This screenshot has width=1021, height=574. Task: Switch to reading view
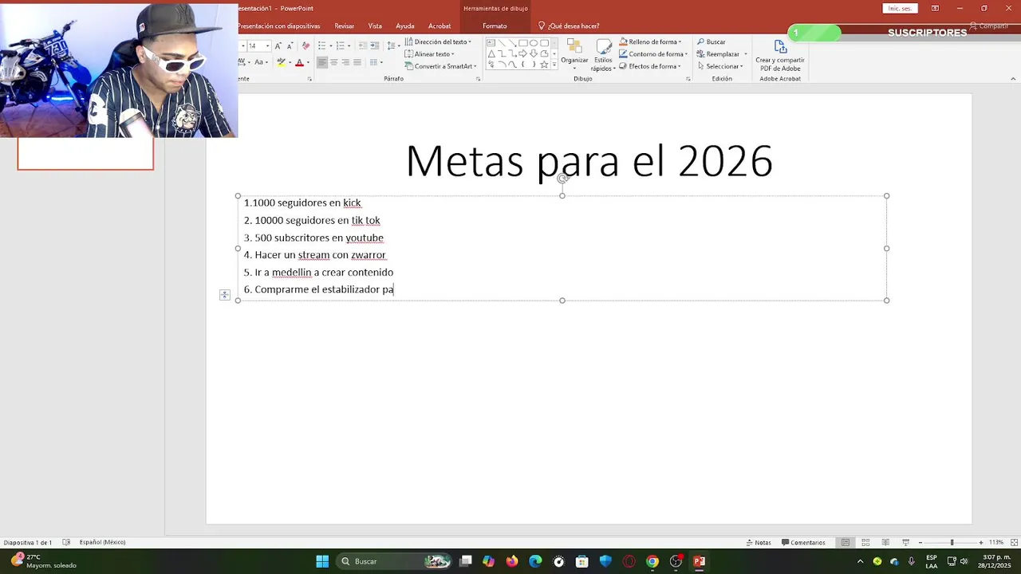click(x=885, y=542)
